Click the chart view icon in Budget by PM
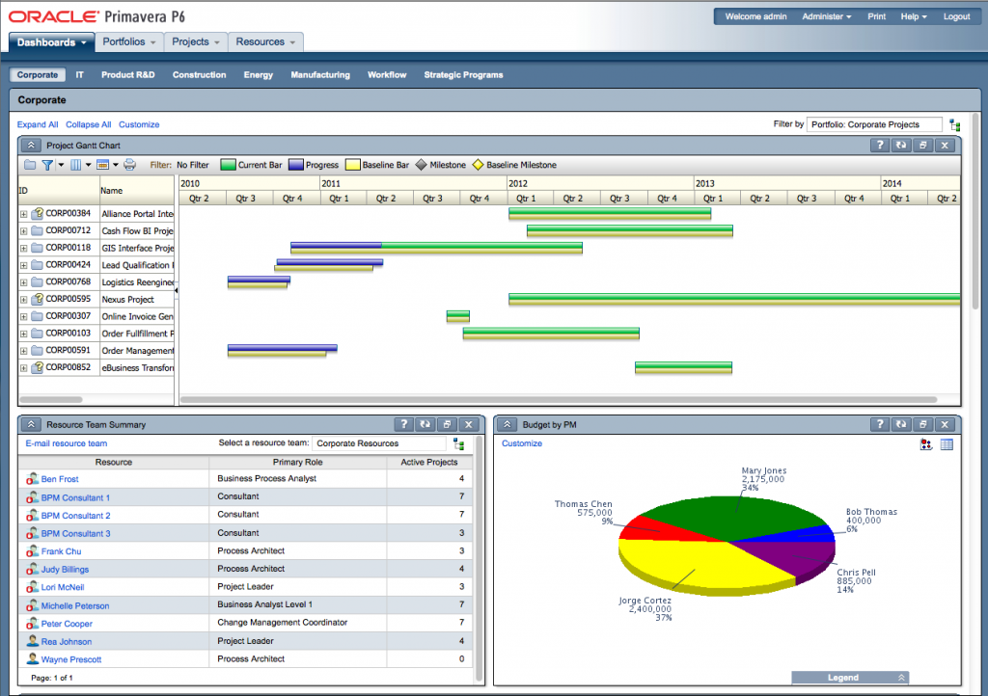 [x=925, y=443]
